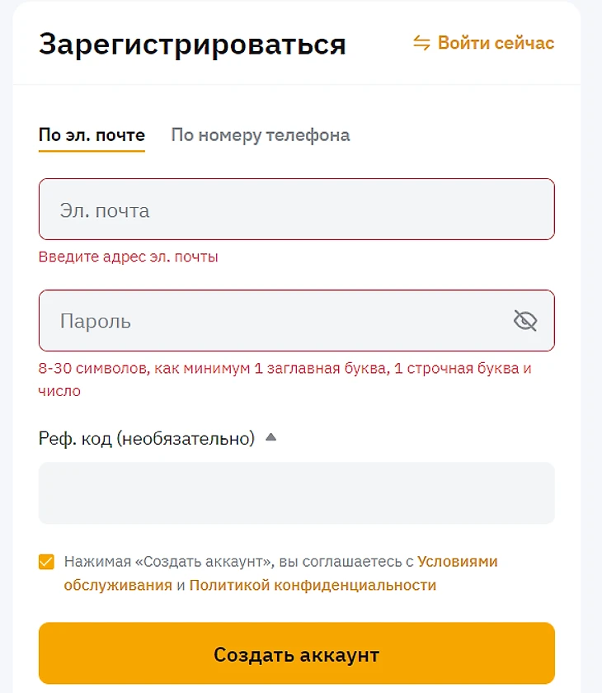Open the Войти сейчас login link
602x693 pixels.
pos(496,43)
